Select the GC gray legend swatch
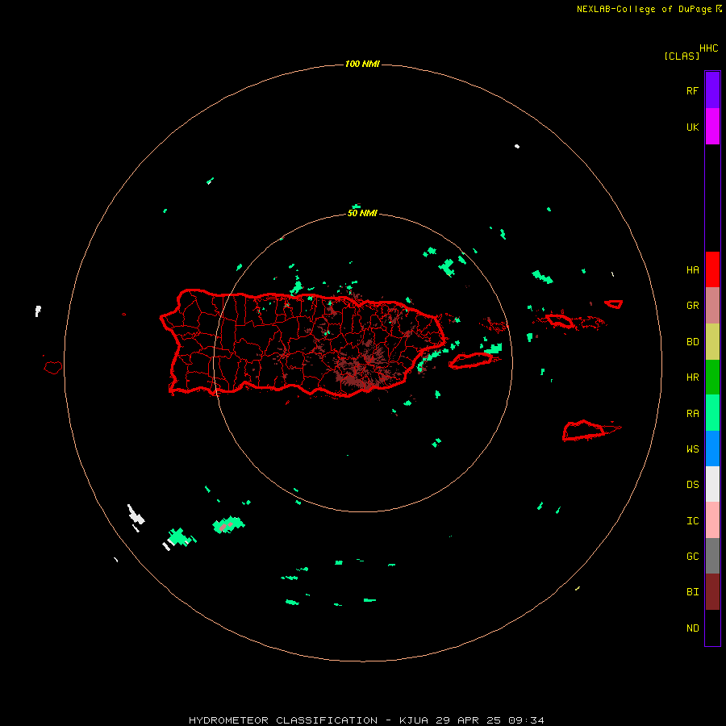The height and width of the screenshot is (726, 726). [712, 556]
